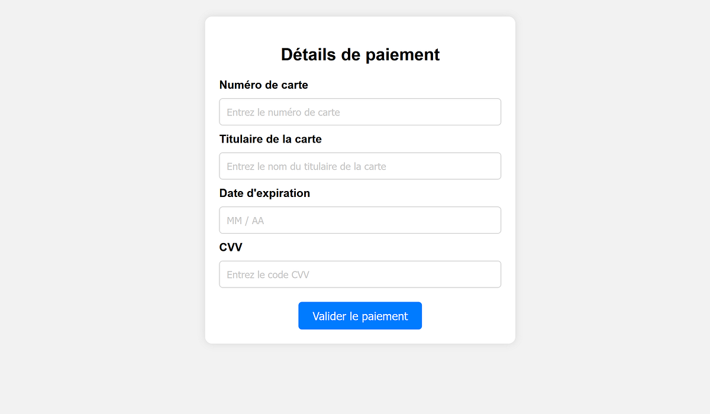Screen dimensions: 710x414
Task: Click the 'Numéro de carte' label
Action: (263, 85)
